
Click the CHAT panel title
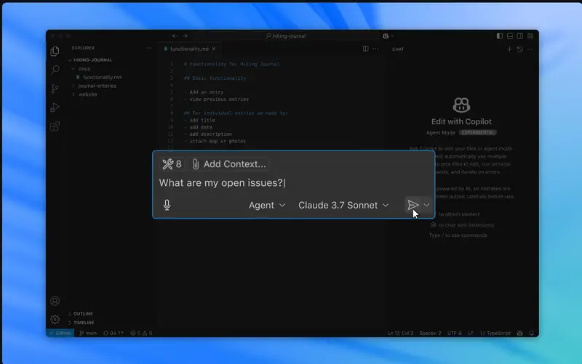[x=398, y=49]
